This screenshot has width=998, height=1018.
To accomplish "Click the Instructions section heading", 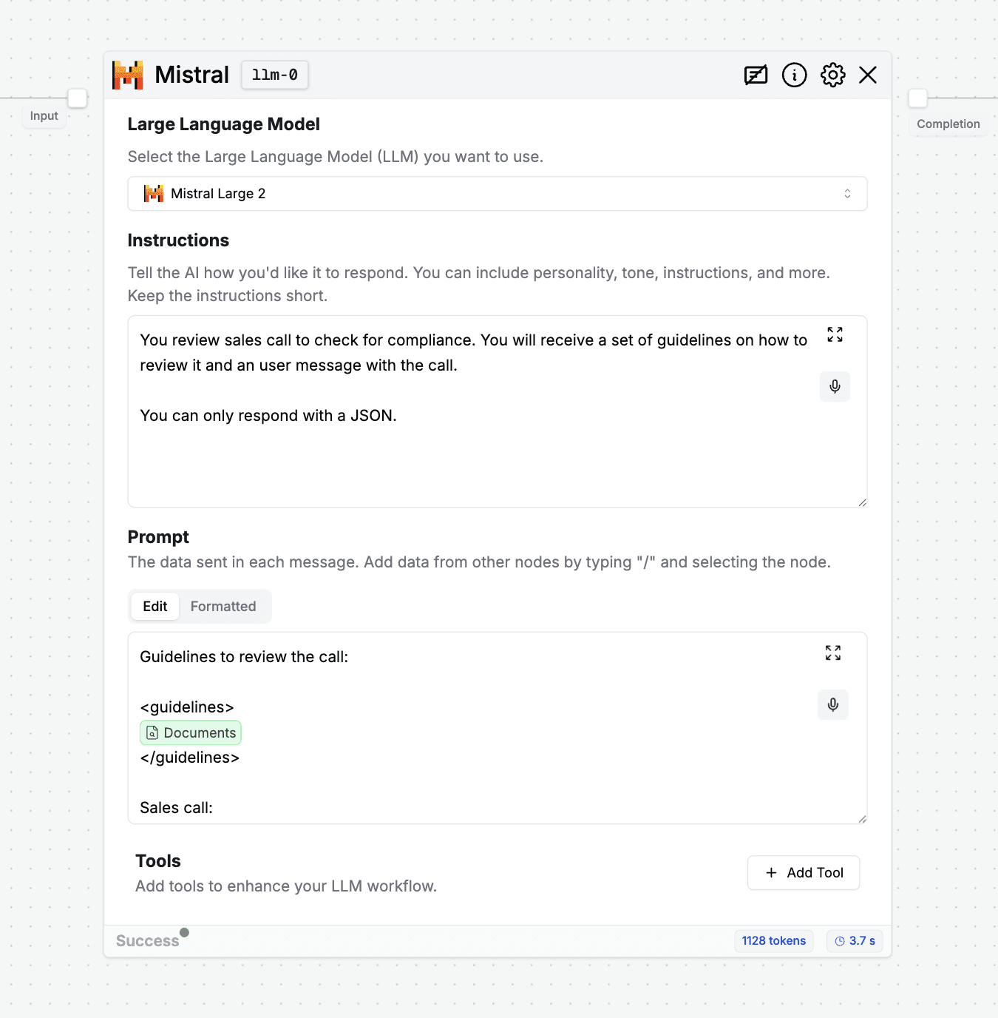I will (178, 240).
